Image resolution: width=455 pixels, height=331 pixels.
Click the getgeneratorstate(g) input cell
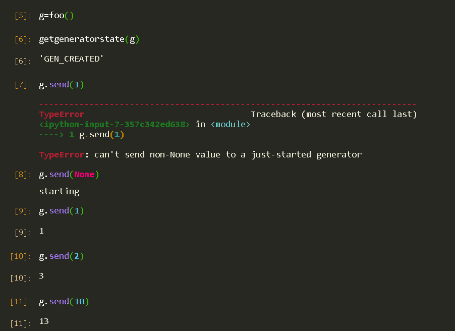[x=89, y=39]
